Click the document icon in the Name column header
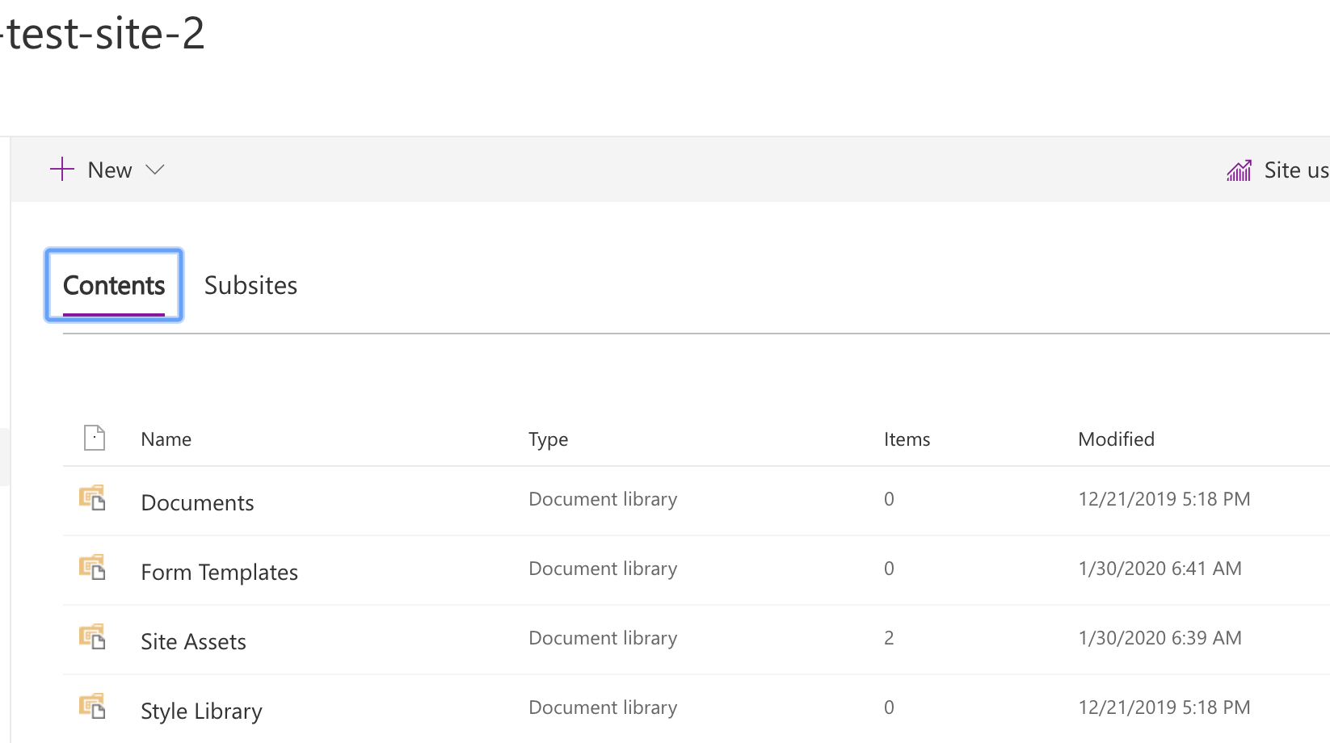 click(x=94, y=438)
